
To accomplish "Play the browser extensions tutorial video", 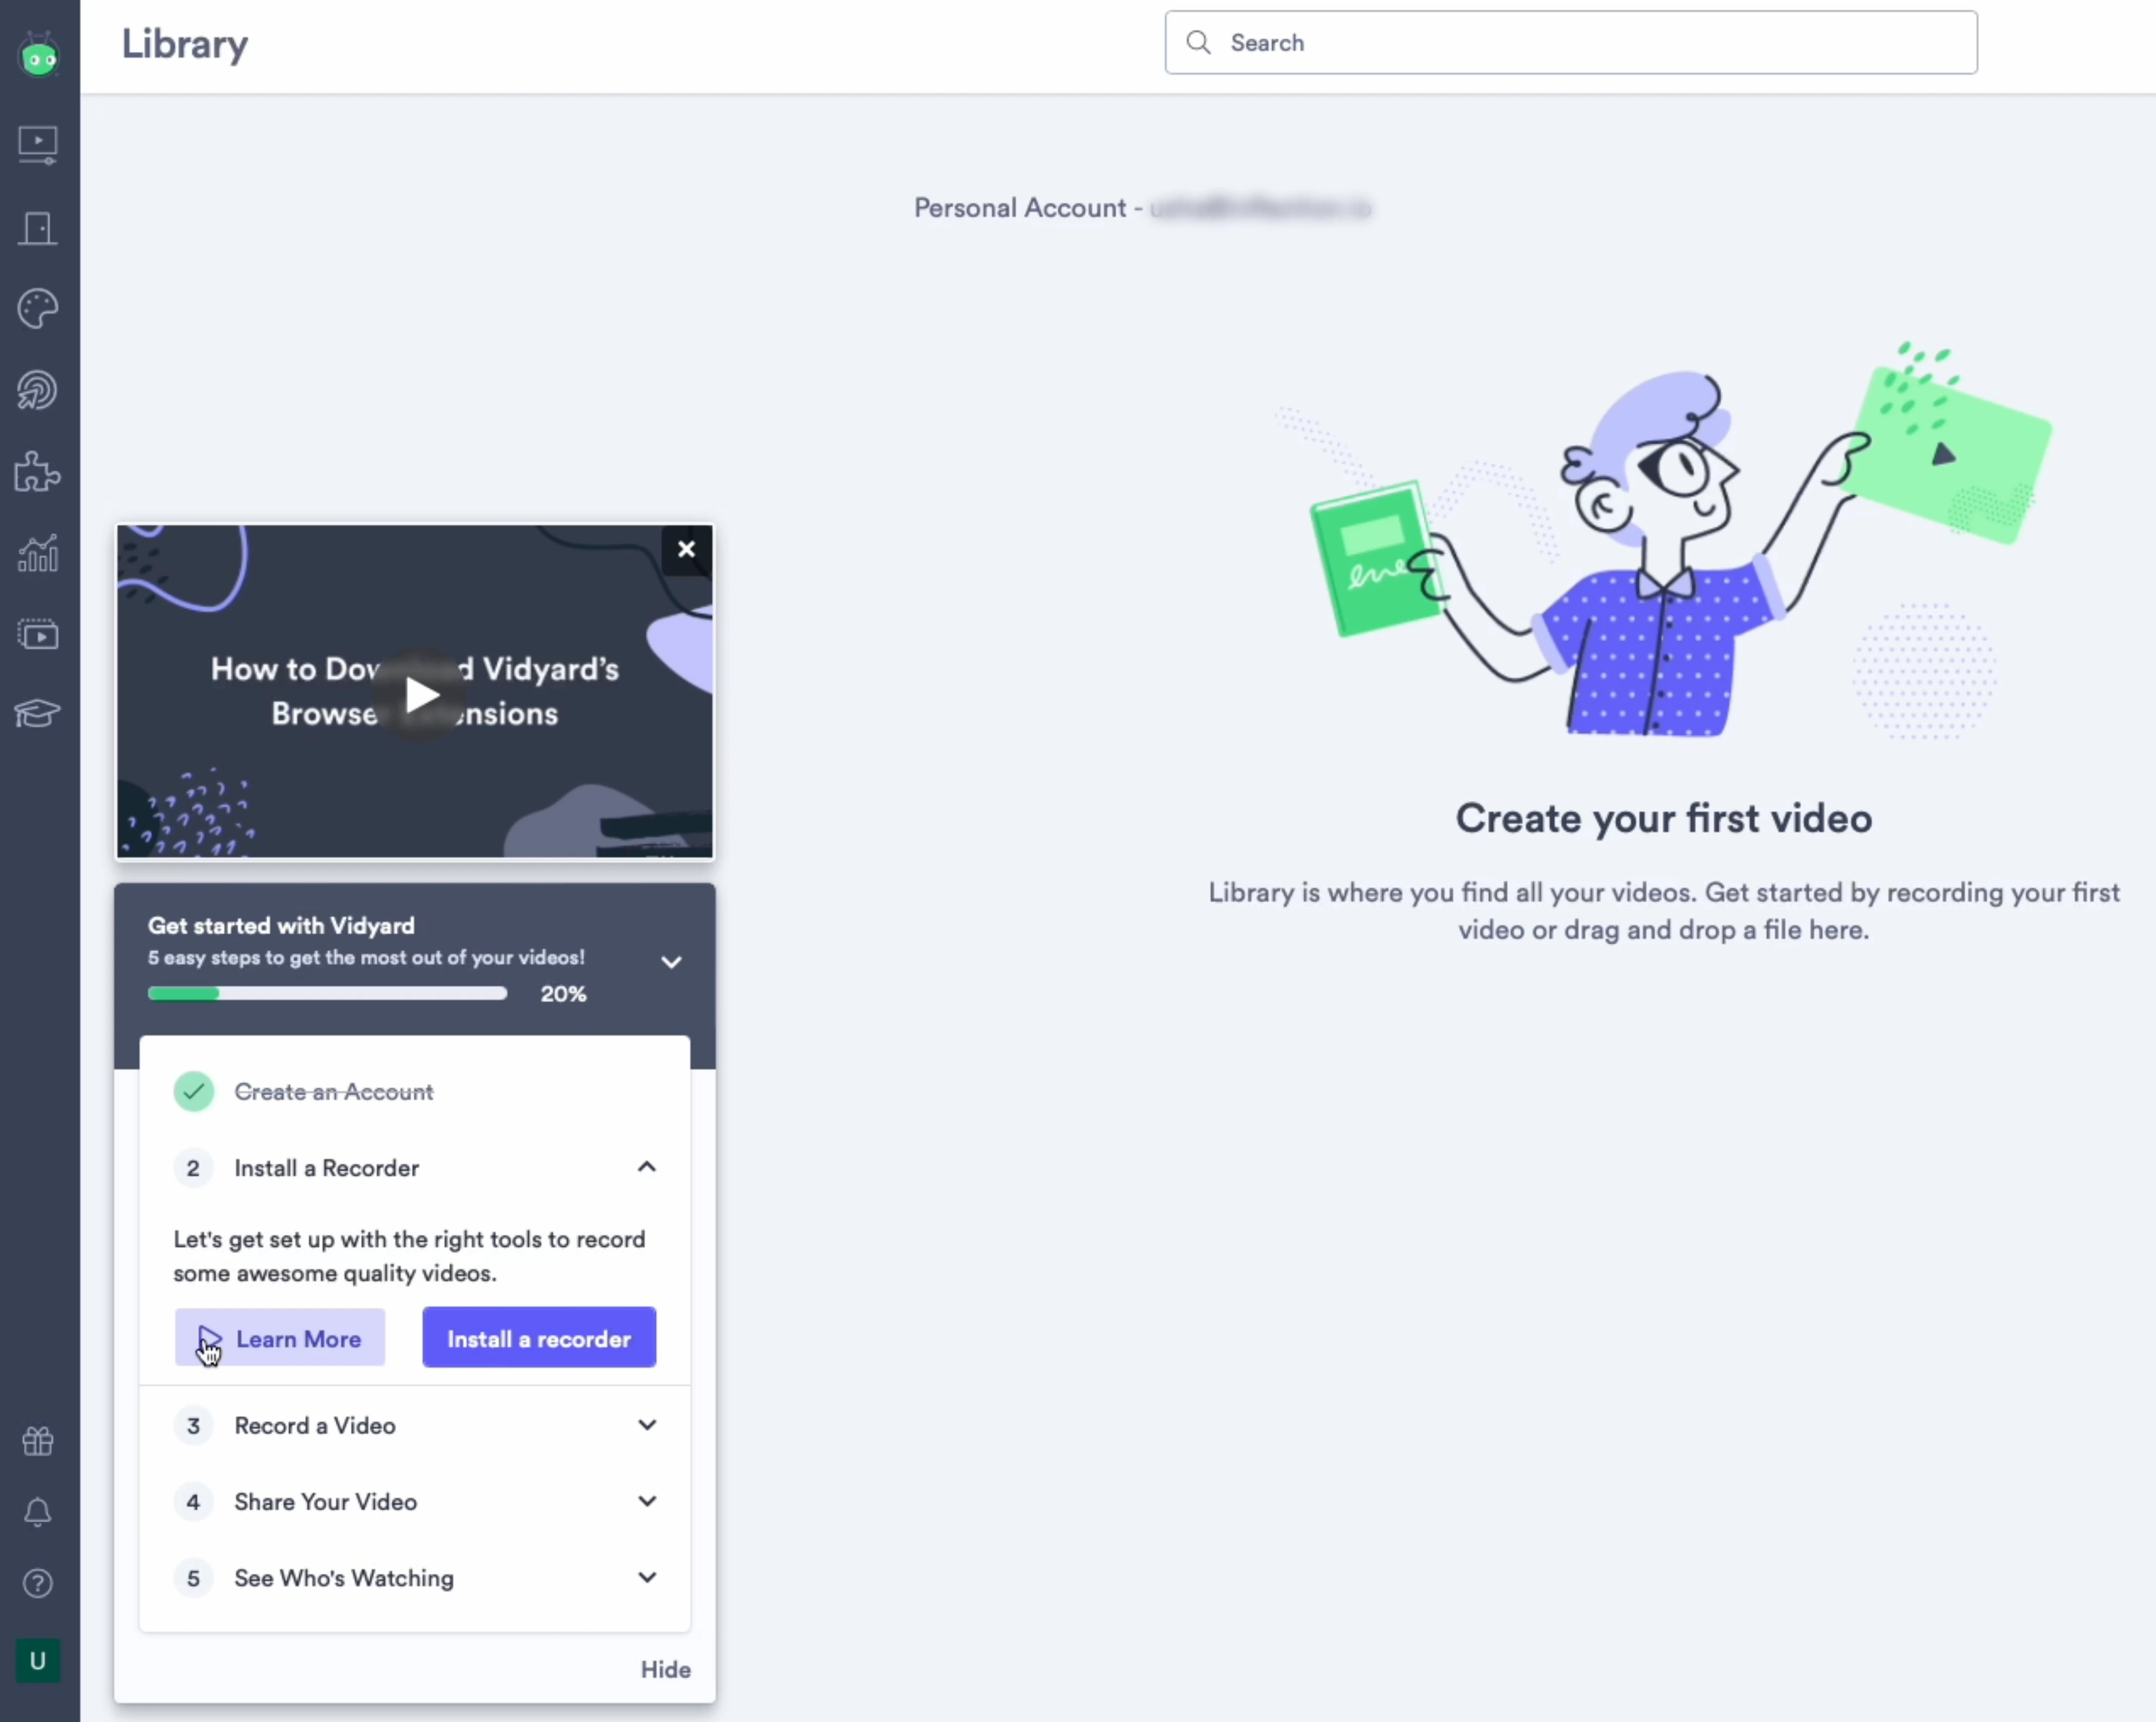I will [x=421, y=695].
